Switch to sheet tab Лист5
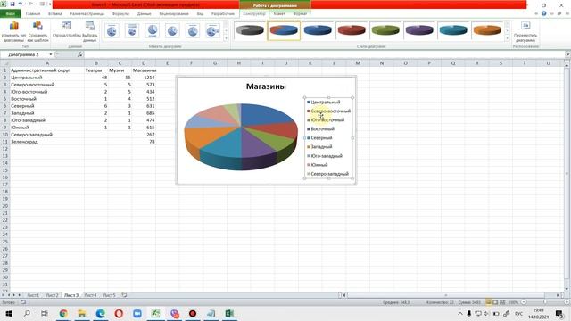Image resolution: width=571 pixels, height=321 pixels. coord(109,295)
